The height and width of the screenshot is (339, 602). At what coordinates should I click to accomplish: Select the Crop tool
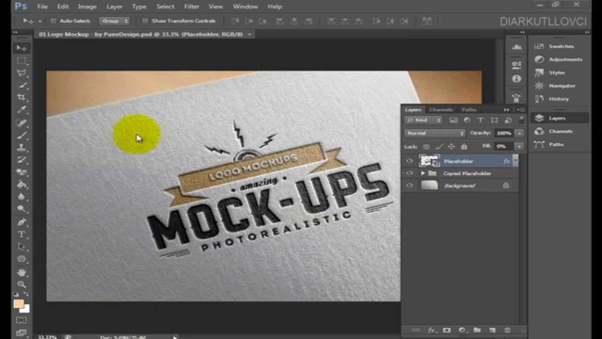pos(22,97)
